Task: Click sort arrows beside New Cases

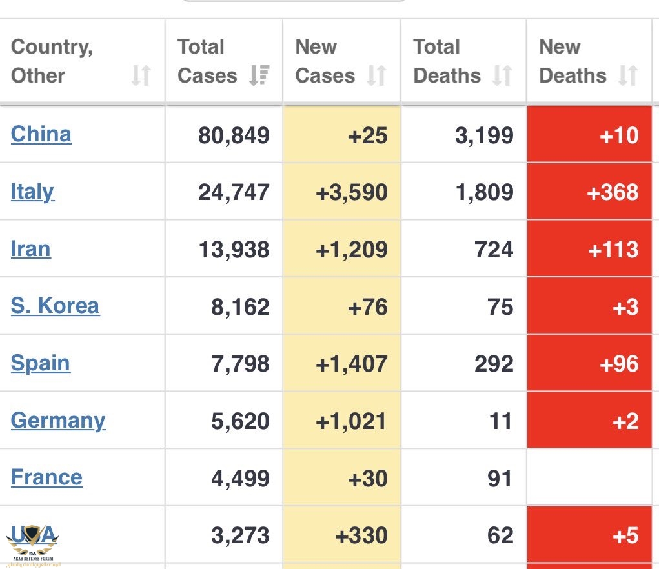Action: point(376,75)
